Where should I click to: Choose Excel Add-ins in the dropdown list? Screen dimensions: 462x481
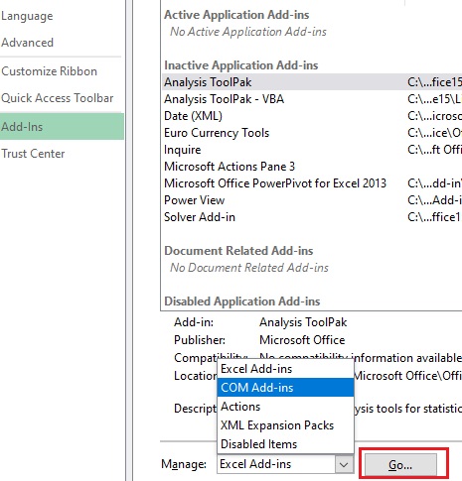coord(285,369)
